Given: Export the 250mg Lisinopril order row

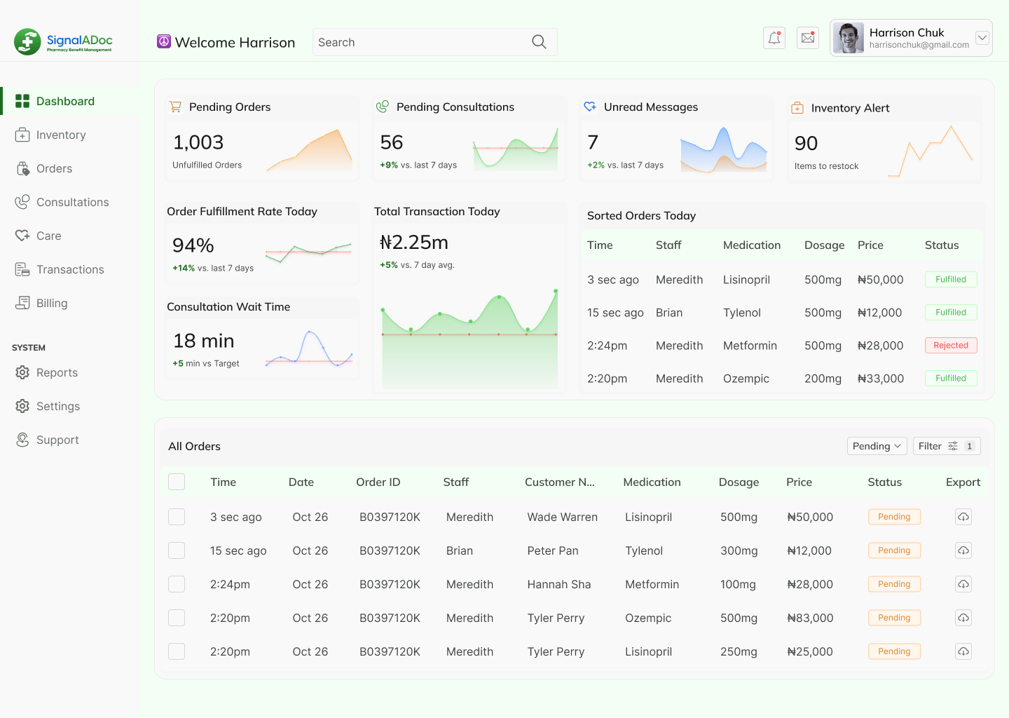Looking at the screenshot, I should (963, 651).
